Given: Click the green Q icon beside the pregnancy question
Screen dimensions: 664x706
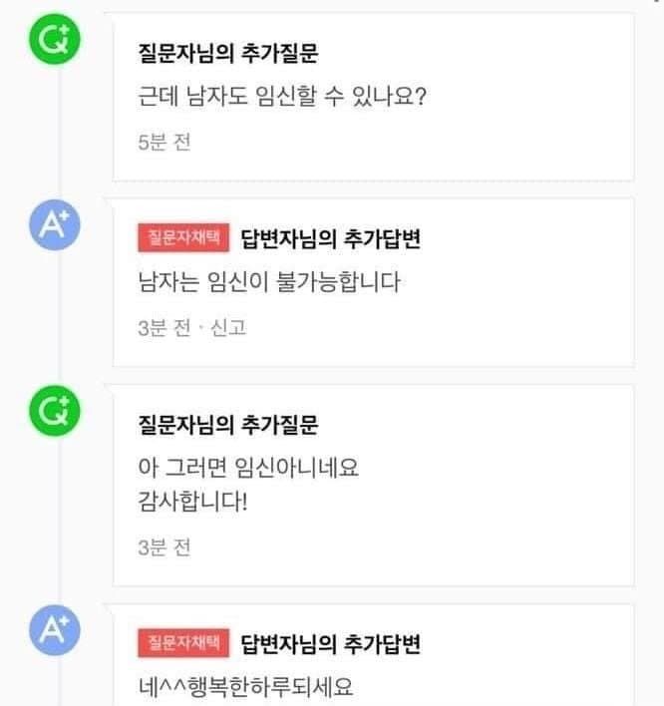Looking at the screenshot, I should [x=57, y=42].
